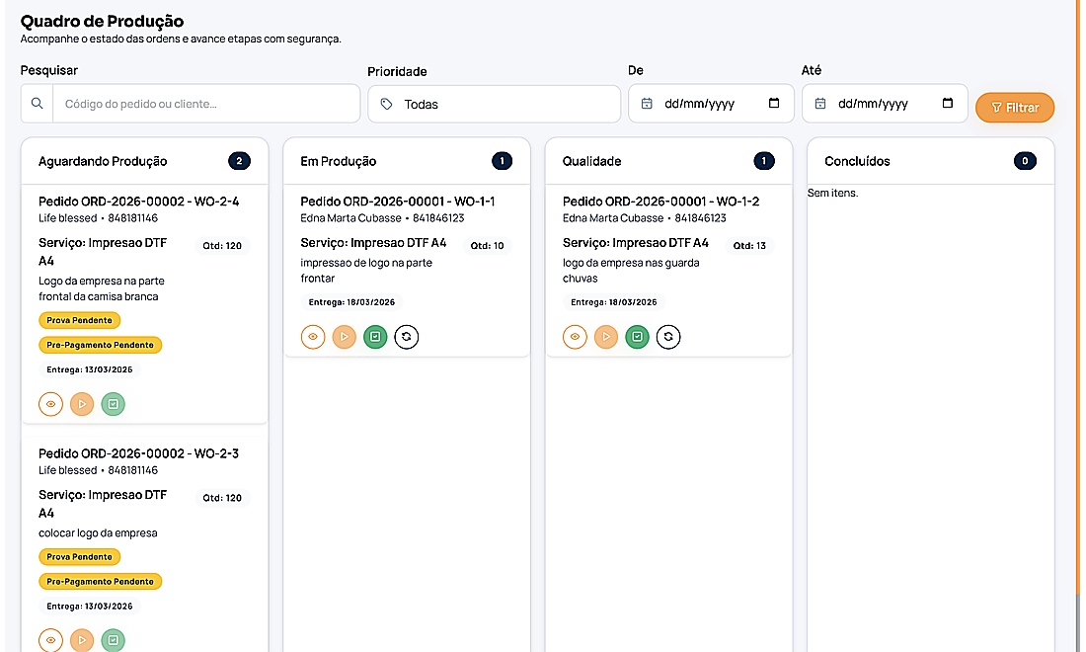Click play icon on WO-2-4 card
The image size is (1086, 652).
coord(82,404)
